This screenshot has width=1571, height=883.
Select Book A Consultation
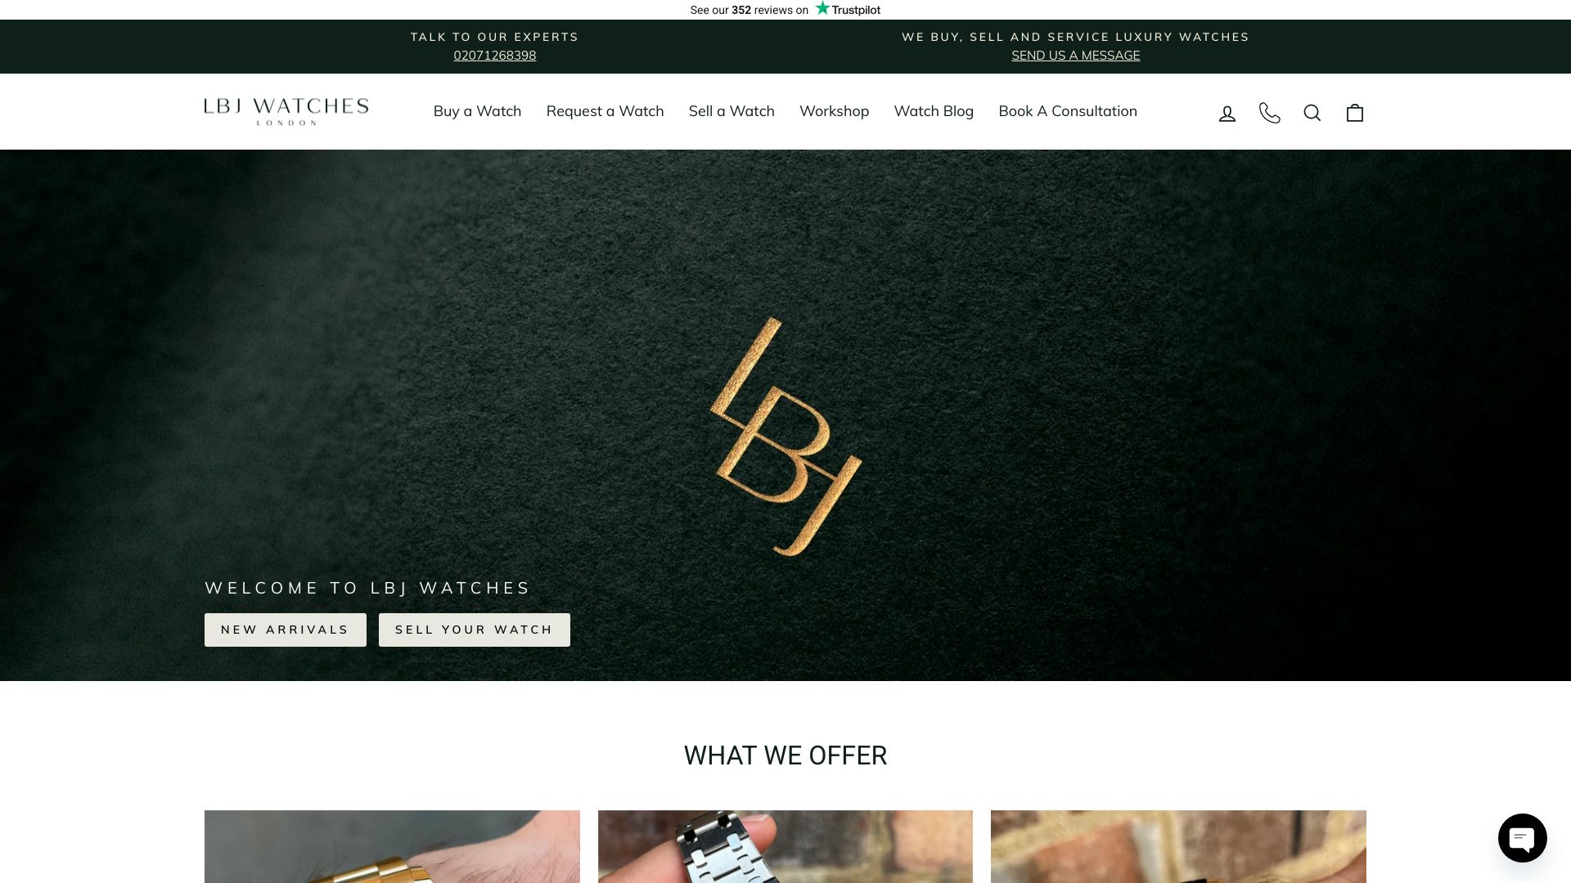tap(1068, 111)
